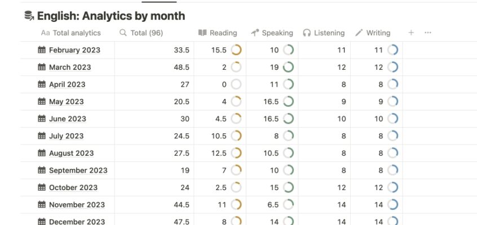Click the English: Analytics by month title
Image resolution: width=477 pixels, height=225 pixels.
(111, 16)
